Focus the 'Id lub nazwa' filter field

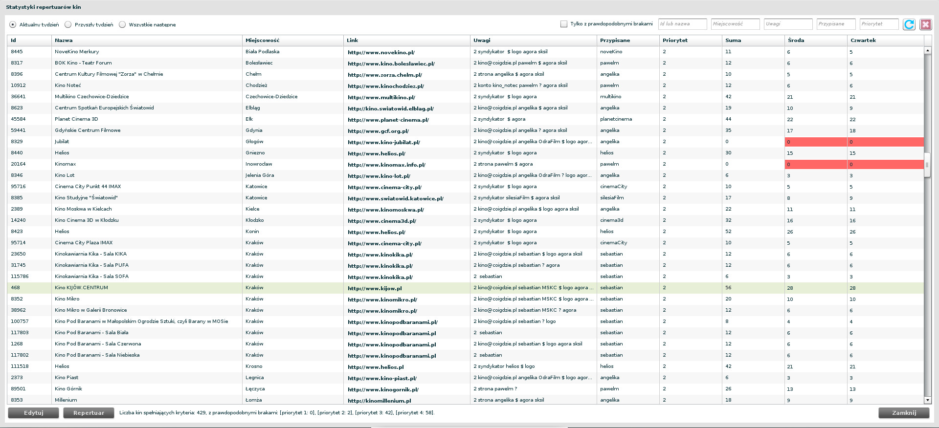[682, 24]
